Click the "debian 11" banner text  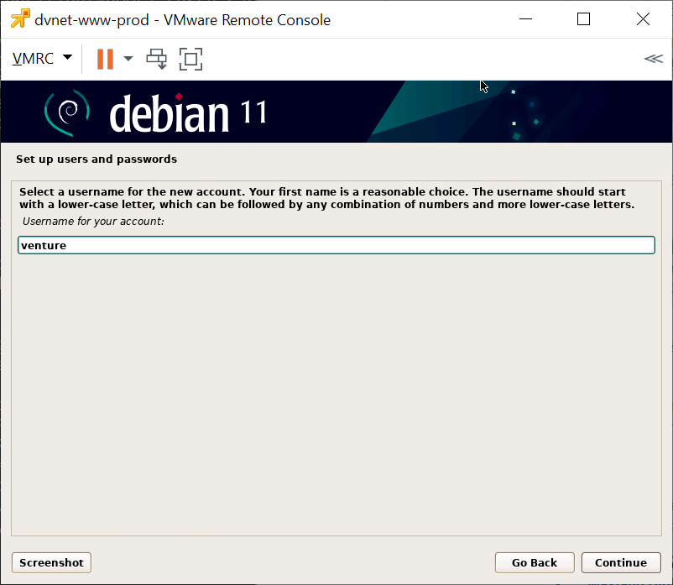(188, 113)
